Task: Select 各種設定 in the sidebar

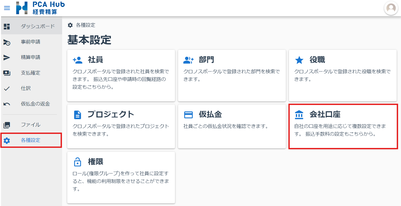Action: tap(31, 140)
